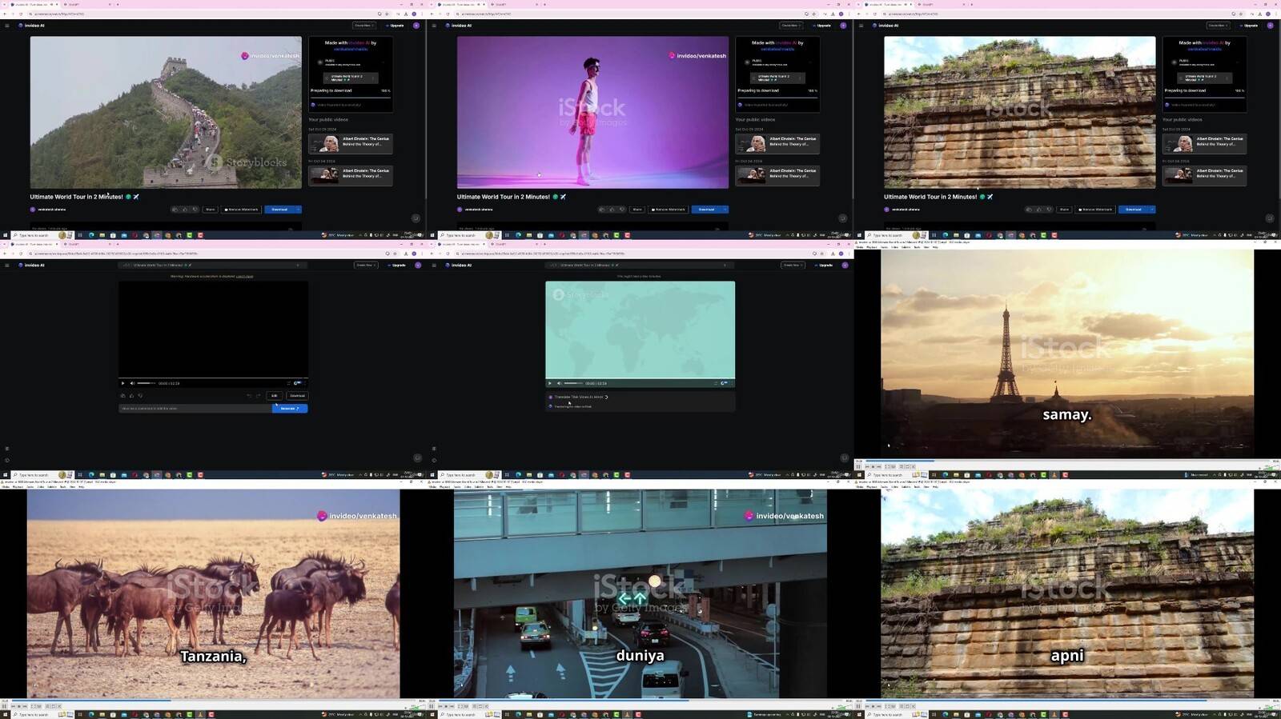
Task: Pause playback in Eiffel Tower VLC window
Action: pos(858,466)
